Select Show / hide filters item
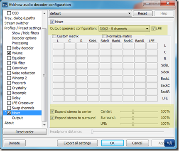This screenshot has height=151, width=179. point(25,33)
